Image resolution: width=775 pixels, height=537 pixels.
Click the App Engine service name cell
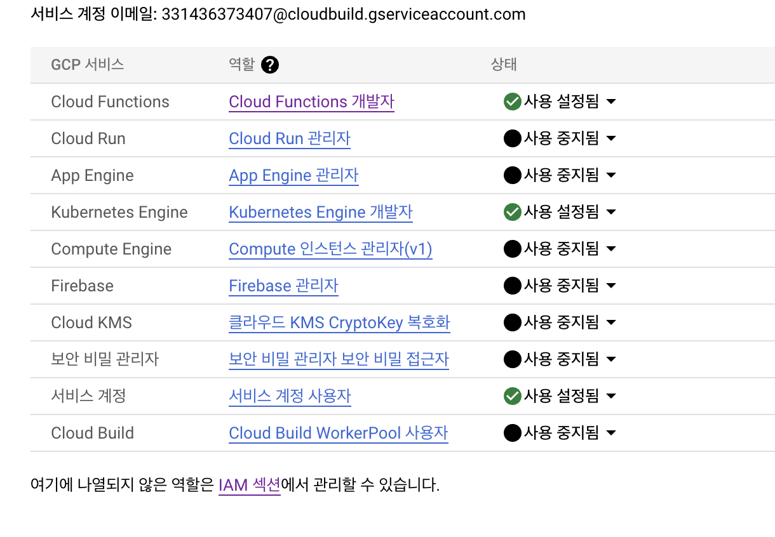click(92, 175)
